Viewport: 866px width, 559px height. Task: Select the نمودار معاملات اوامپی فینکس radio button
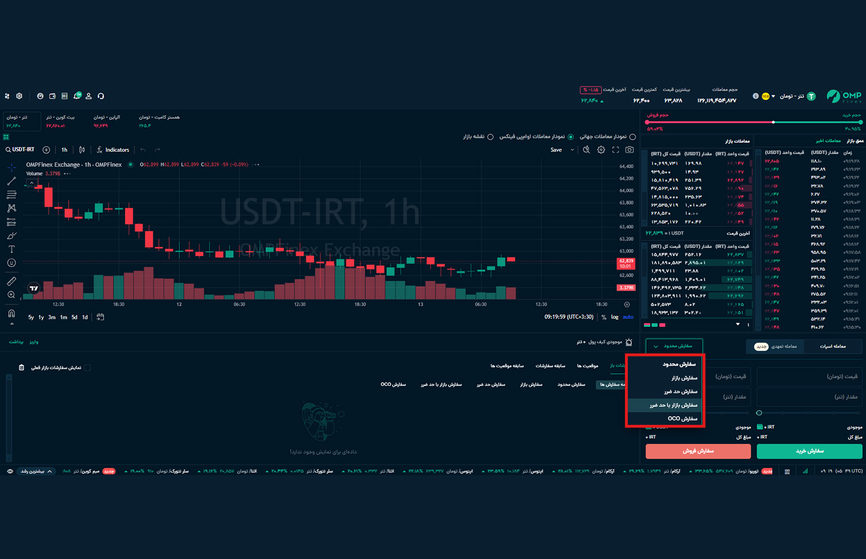click(x=570, y=137)
